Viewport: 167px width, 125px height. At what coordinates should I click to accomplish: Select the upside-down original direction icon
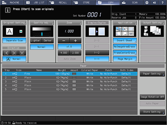tap(22, 53)
